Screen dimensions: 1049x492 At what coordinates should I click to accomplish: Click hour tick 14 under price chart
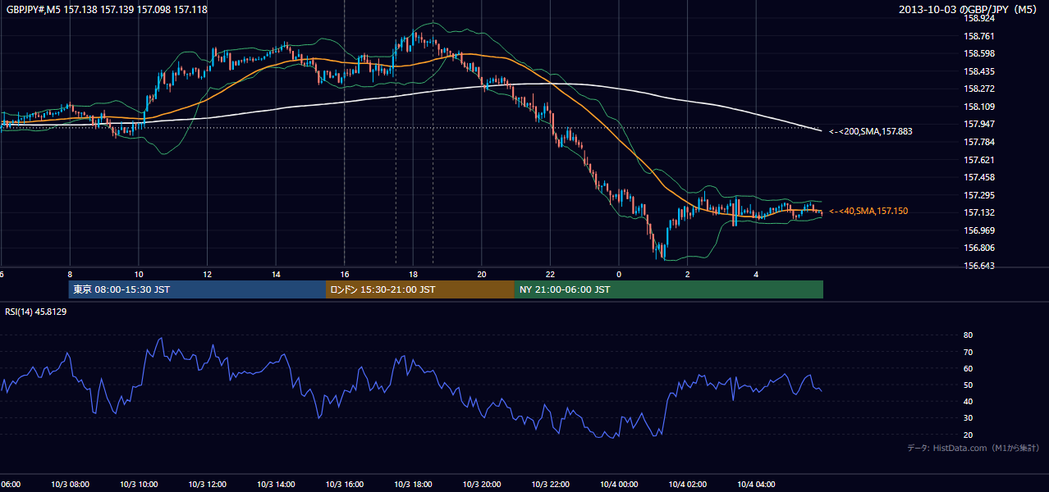point(276,275)
